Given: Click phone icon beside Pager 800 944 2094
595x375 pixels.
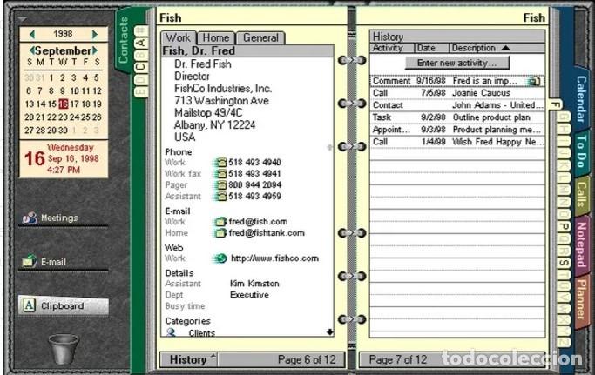Looking at the screenshot, I should tap(220, 185).
